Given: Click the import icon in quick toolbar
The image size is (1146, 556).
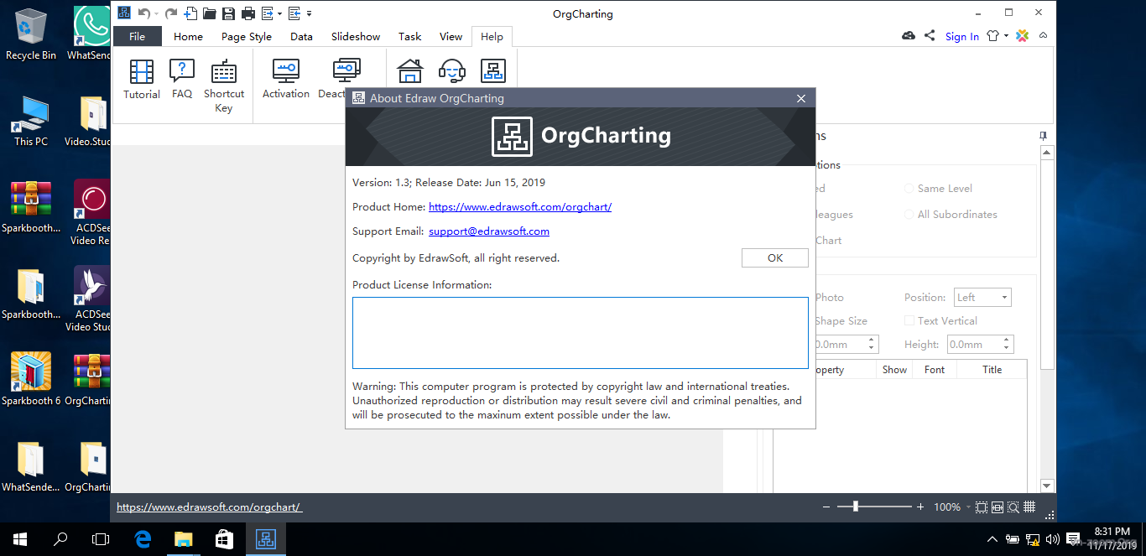Looking at the screenshot, I should pyautogui.click(x=294, y=13).
